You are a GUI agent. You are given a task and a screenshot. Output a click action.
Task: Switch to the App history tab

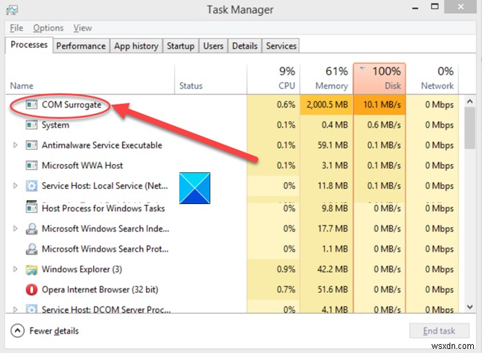[136, 46]
